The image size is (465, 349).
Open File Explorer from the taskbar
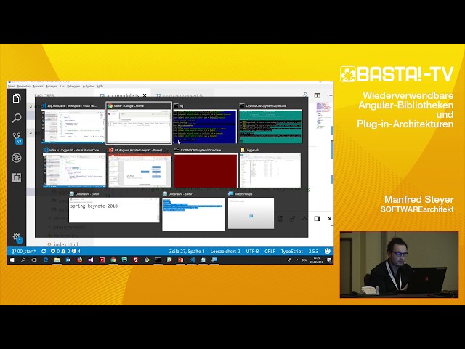click(57, 260)
